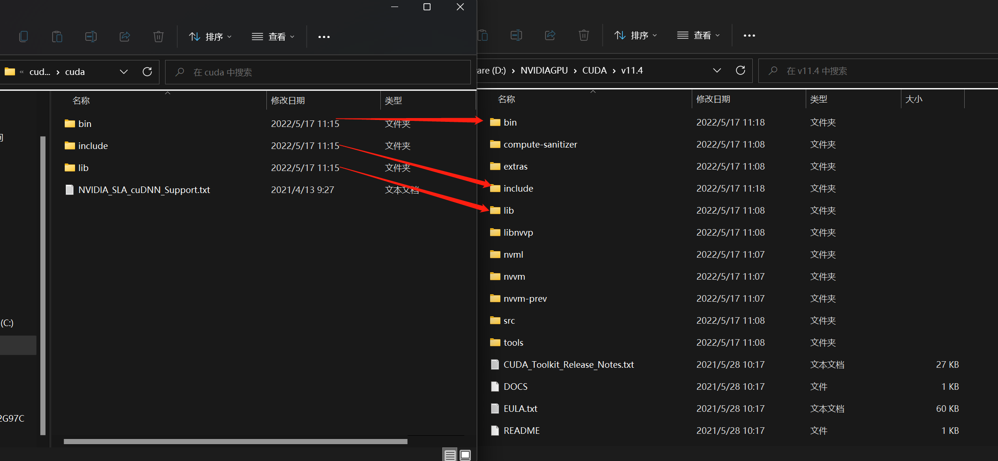
Task: Open more options ellipsis in v11.4 window
Action: click(x=749, y=35)
